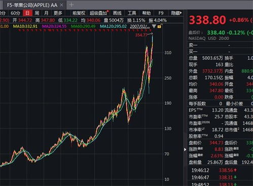Collapse the quote panel with the arrow handle
Image resolution: width=253 pixels, height=186 pixels.
[185, 150]
